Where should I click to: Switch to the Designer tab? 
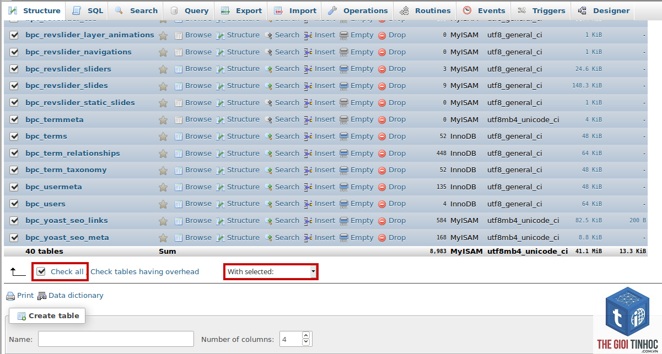point(604,10)
